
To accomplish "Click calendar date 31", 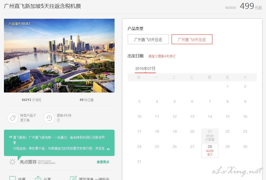I will tap(139, 162).
